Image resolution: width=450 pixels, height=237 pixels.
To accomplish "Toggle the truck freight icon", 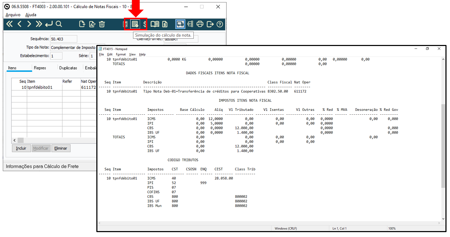I will [180, 24].
